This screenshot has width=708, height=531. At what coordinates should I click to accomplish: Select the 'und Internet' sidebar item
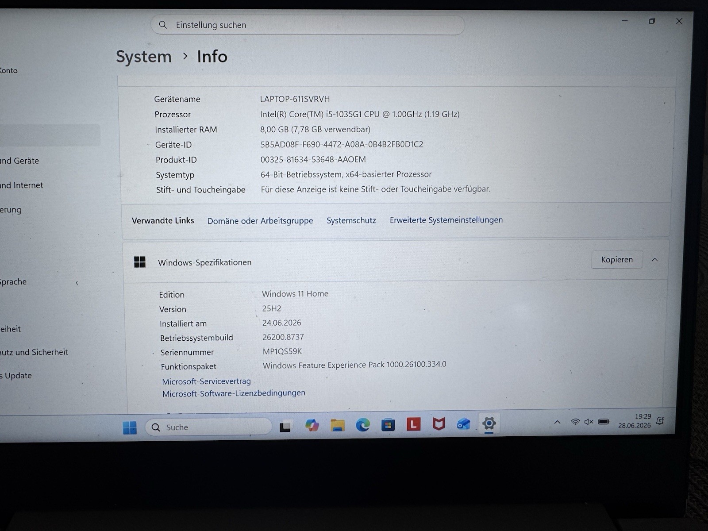click(x=22, y=185)
